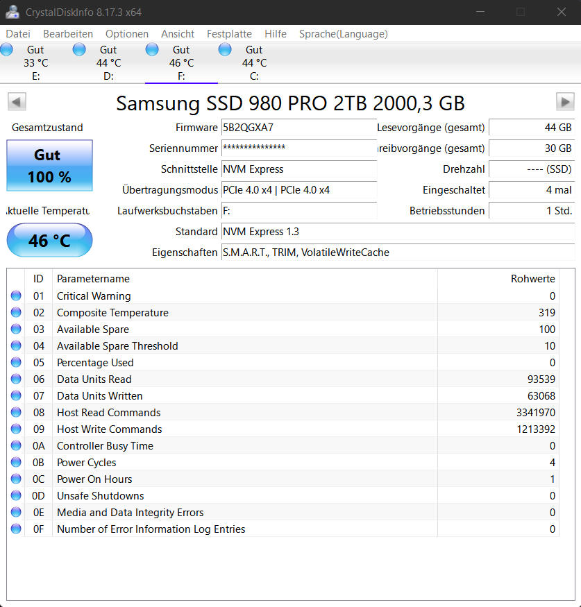The image size is (581, 607).
Task: Click the 46 °C temperature button
Action: tap(49, 240)
